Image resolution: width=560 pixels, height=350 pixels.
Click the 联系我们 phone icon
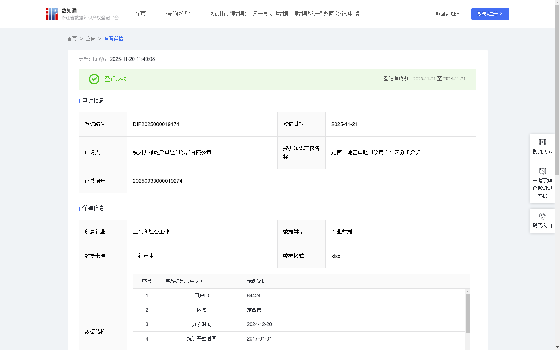click(x=542, y=216)
